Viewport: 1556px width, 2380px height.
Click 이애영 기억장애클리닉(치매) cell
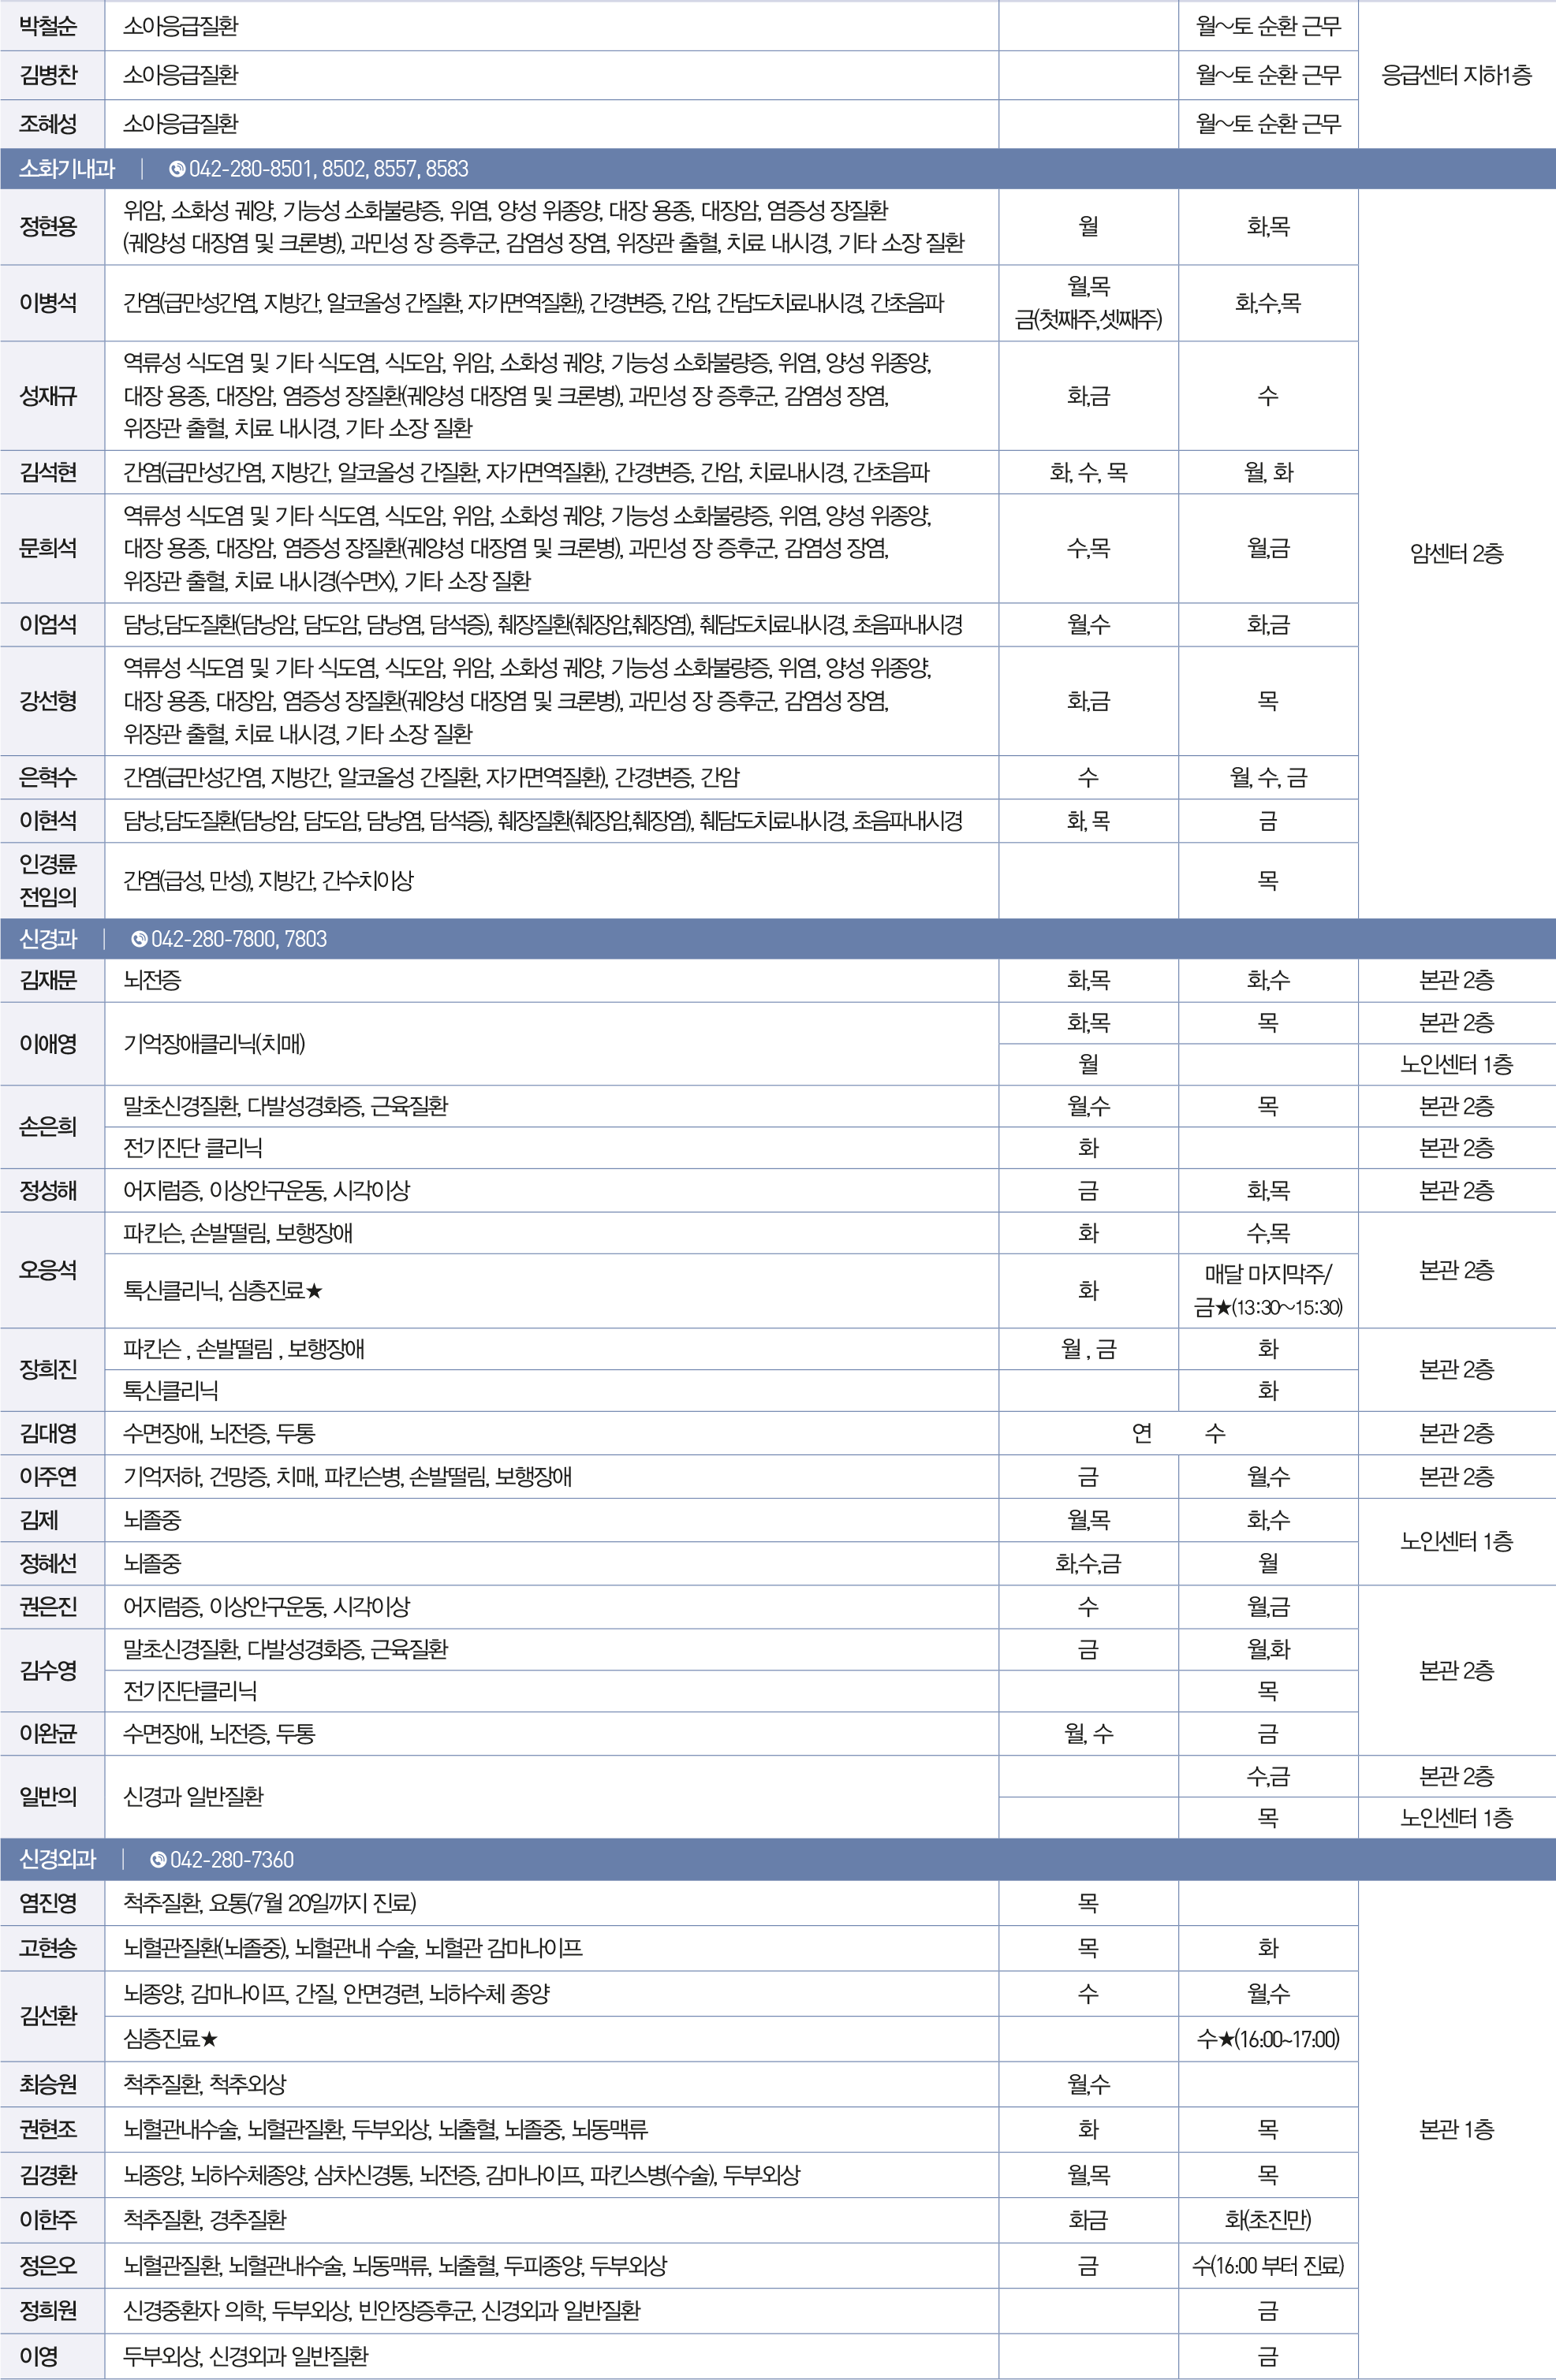coord(215,1044)
